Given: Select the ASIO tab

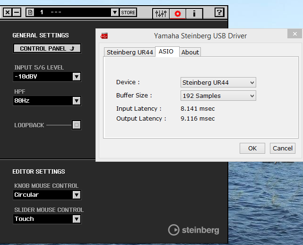Looking at the screenshot, I should pyautogui.click(x=167, y=52).
